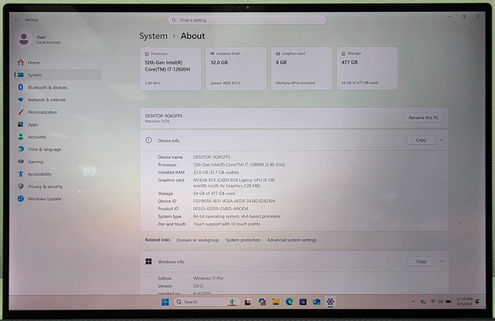
Task: Launch Copilot from the taskbar
Action: coord(262,302)
